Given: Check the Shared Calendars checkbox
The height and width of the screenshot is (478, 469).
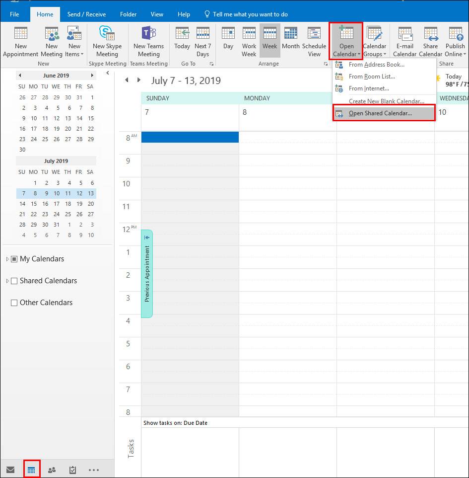Looking at the screenshot, I should pyautogui.click(x=14, y=281).
